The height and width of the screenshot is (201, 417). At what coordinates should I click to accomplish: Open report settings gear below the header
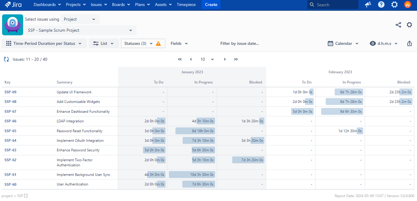[409, 25]
